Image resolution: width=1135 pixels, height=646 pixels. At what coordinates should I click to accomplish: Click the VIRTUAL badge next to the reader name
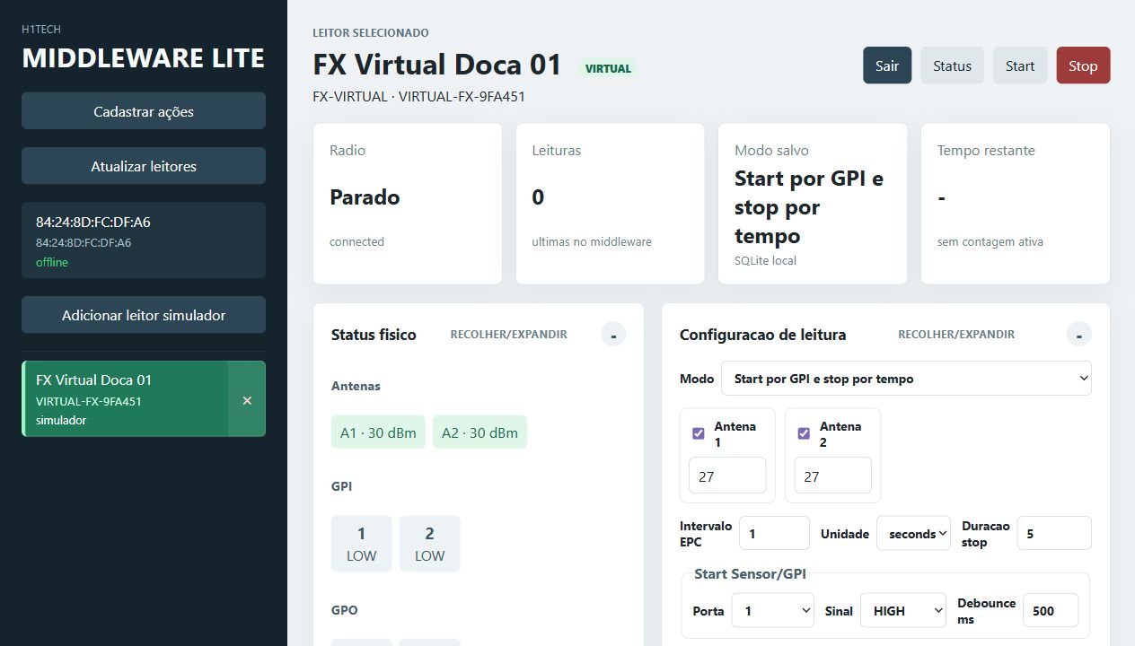[x=608, y=68]
